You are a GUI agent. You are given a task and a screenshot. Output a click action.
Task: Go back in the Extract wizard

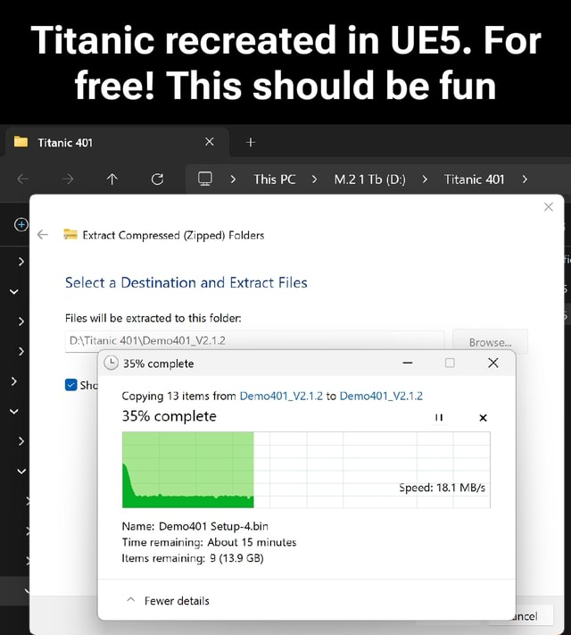(43, 236)
